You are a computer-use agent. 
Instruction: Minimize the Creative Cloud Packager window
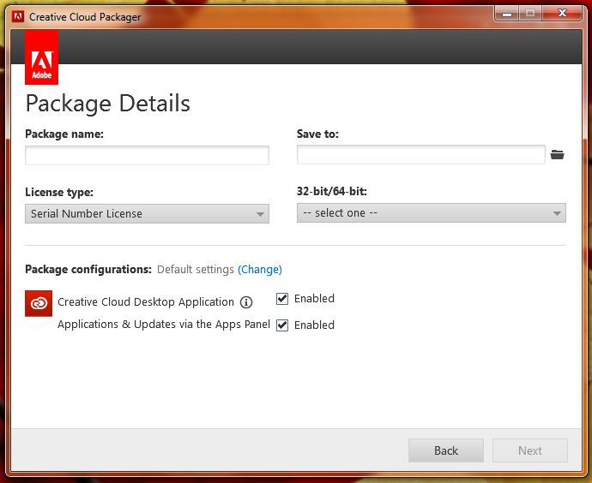pos(507,14)
